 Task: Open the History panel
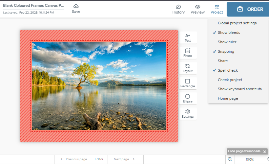(179, 9)
